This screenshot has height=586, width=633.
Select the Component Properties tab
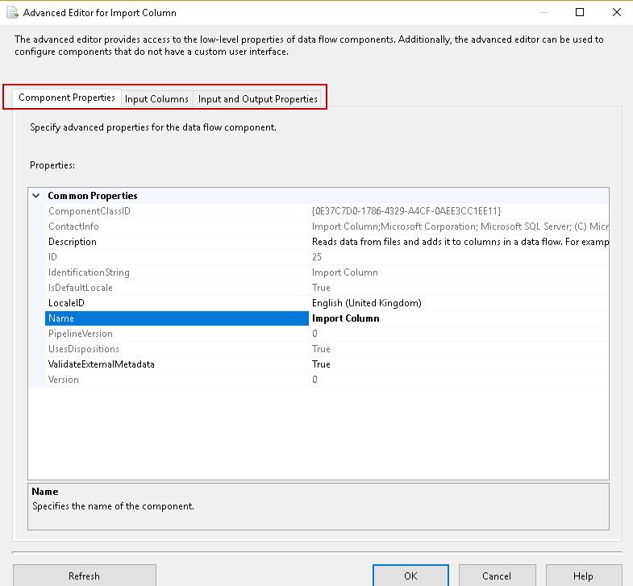67,98
